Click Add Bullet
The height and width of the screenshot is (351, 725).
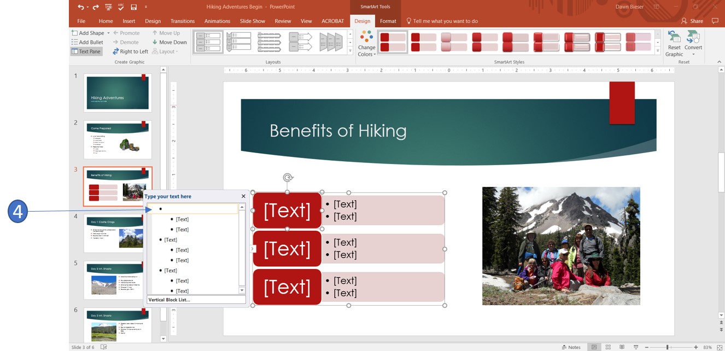point(87,42)
